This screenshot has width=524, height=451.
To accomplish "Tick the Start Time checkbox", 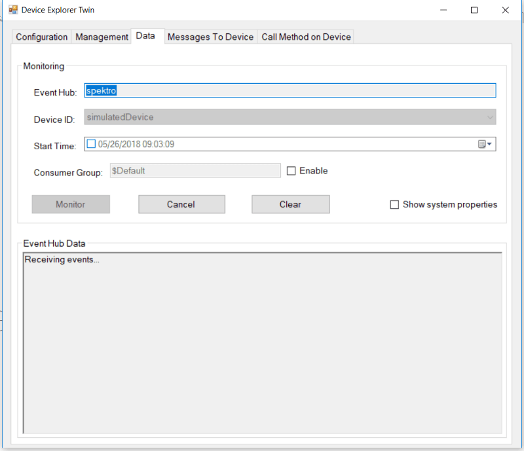I will [91, 144].
